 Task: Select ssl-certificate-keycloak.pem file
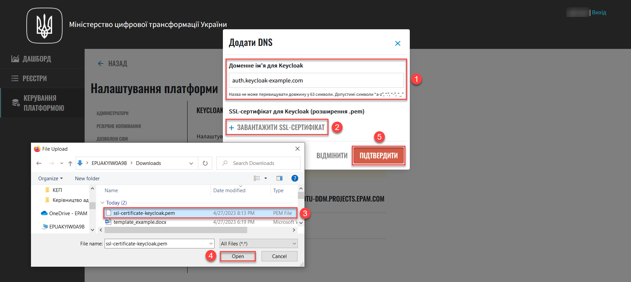pyautogui.click(x=200, y=213)
